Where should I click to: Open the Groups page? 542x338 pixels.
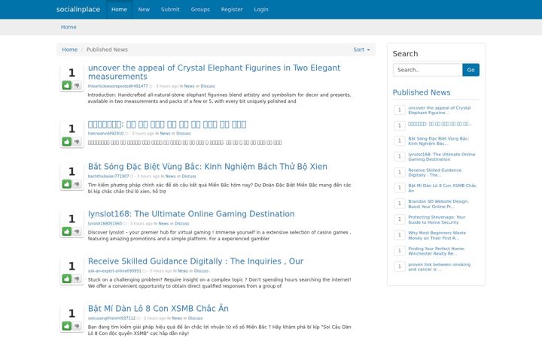click(200, 9)
